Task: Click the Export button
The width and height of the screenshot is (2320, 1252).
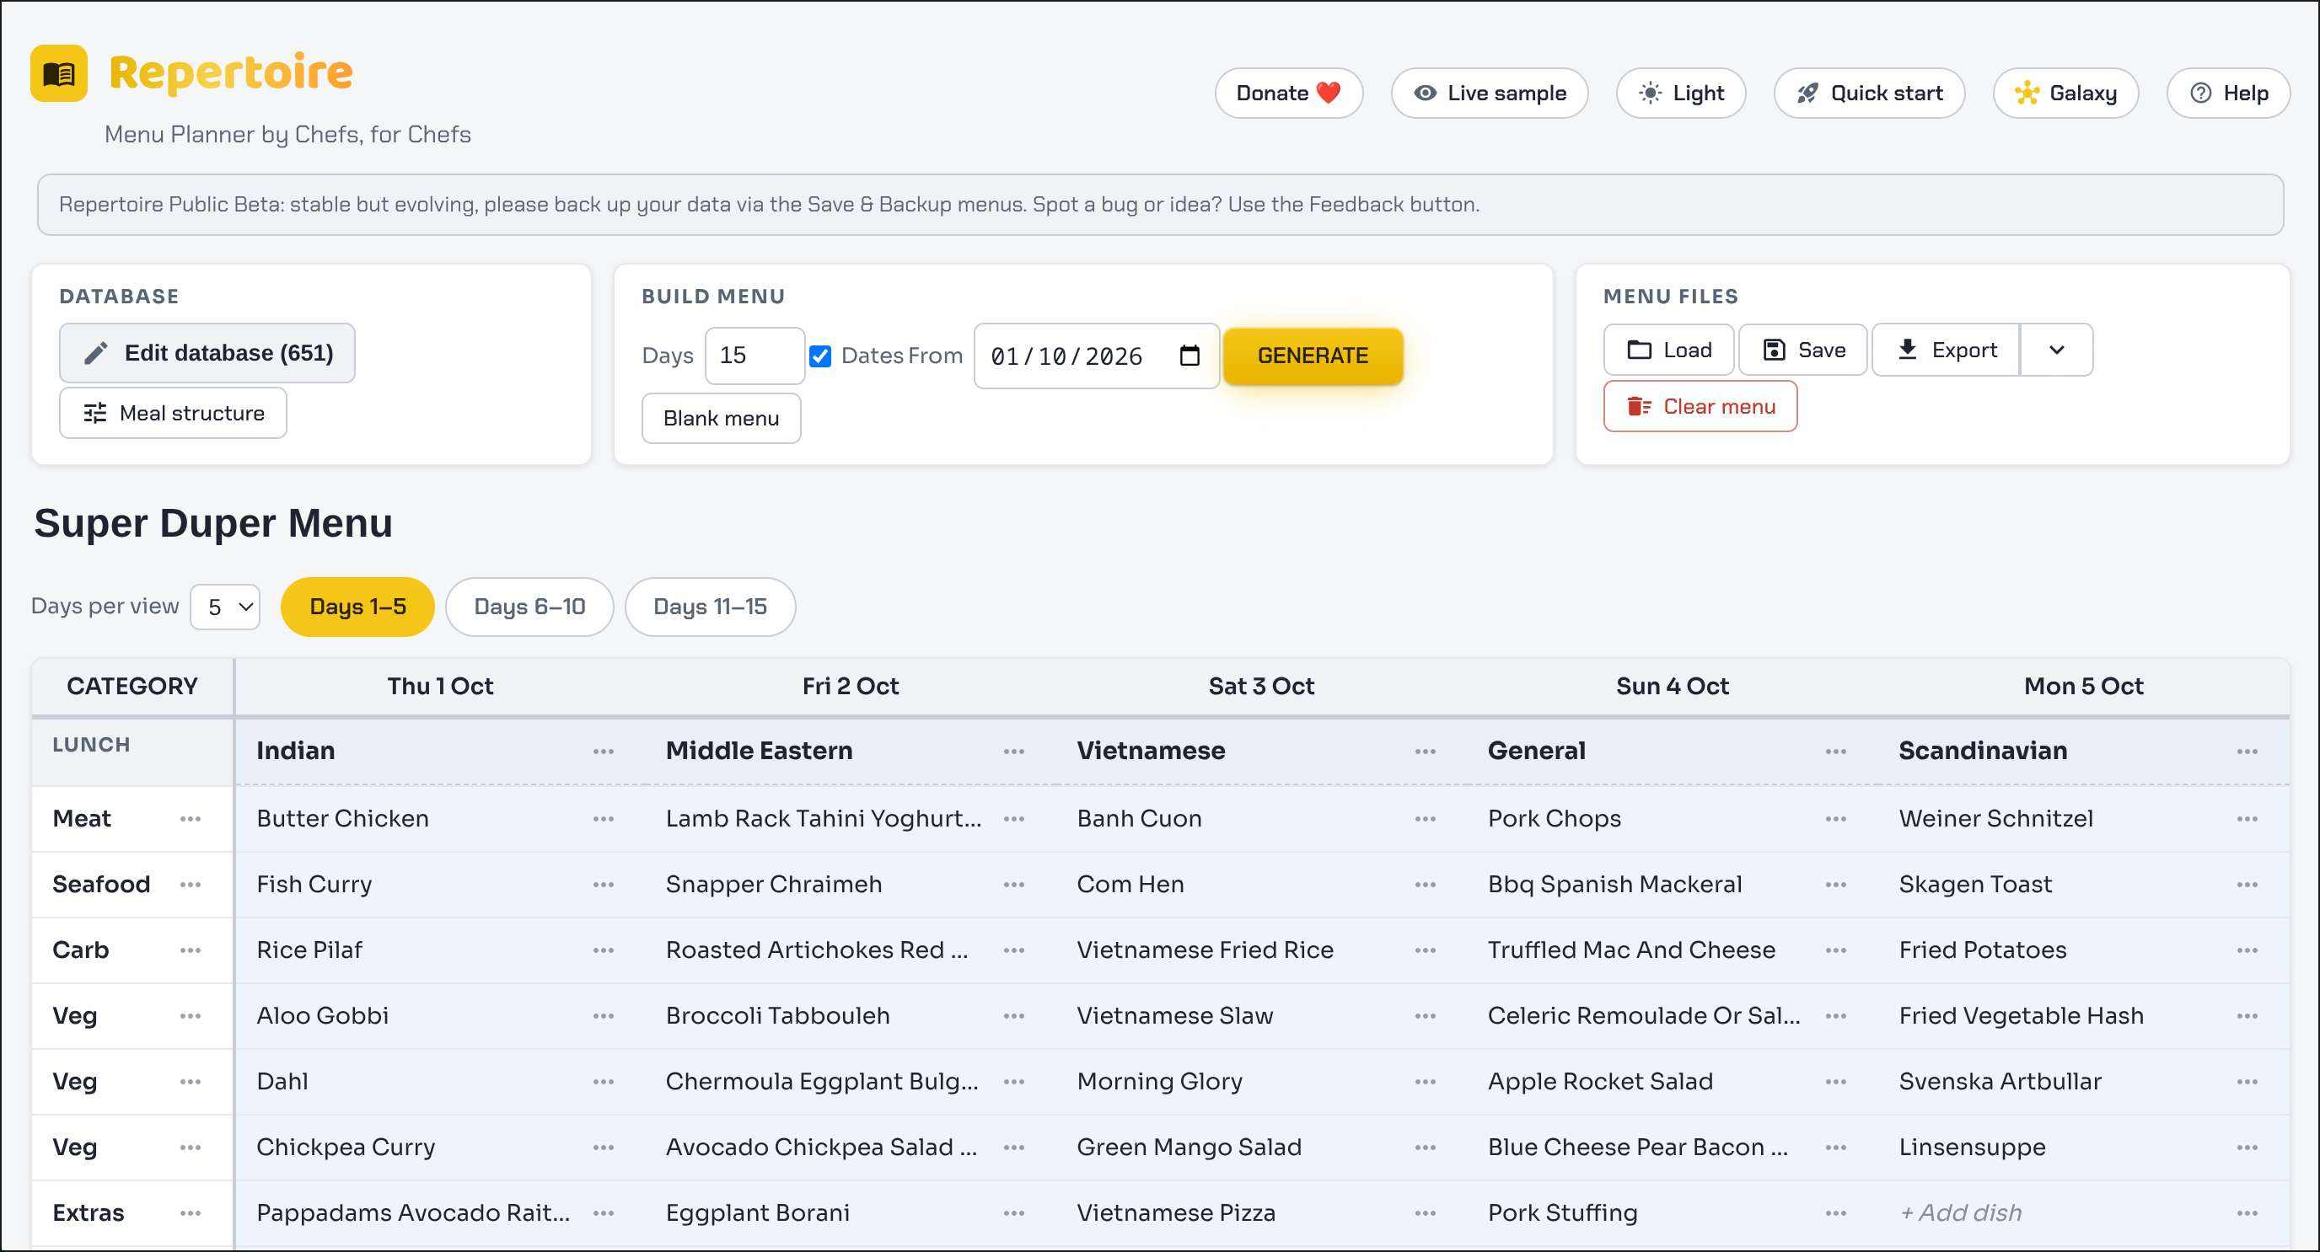Action: tap(1946, 350)
